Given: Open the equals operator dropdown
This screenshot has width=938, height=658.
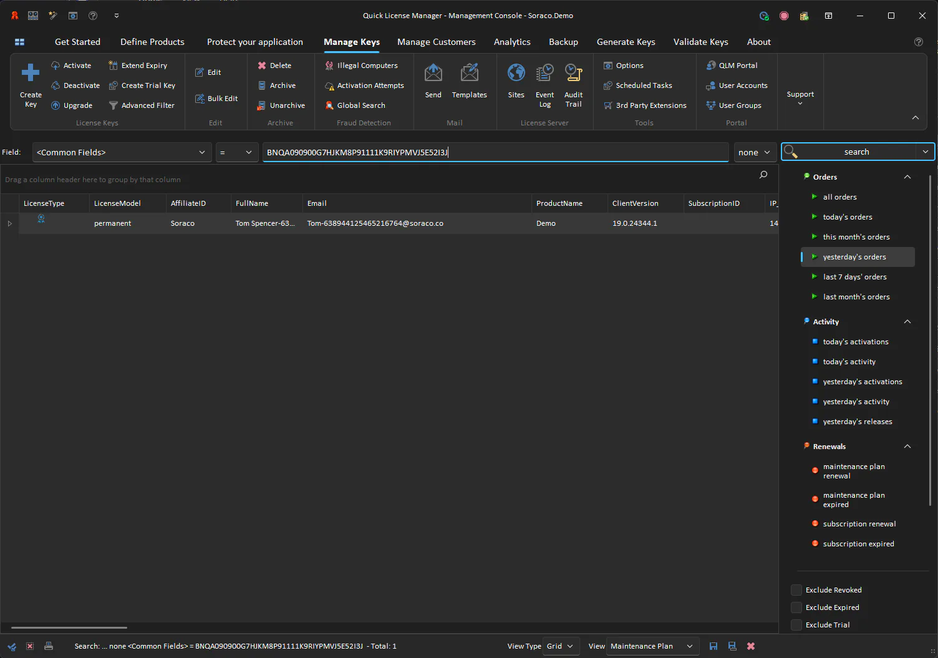Looking at the screenshot, I should point(236,152).
